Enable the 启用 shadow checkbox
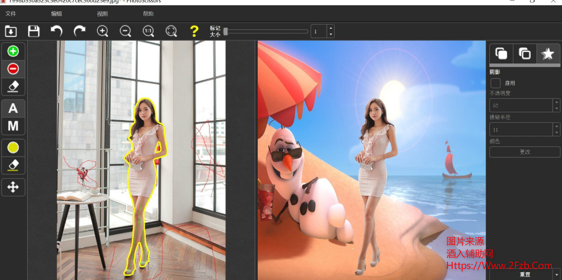 point(495,83)
